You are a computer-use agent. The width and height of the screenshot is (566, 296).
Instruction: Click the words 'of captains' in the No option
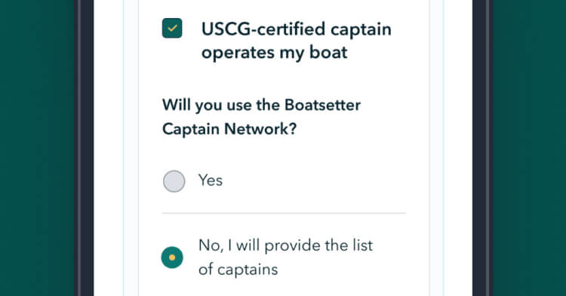238,270
